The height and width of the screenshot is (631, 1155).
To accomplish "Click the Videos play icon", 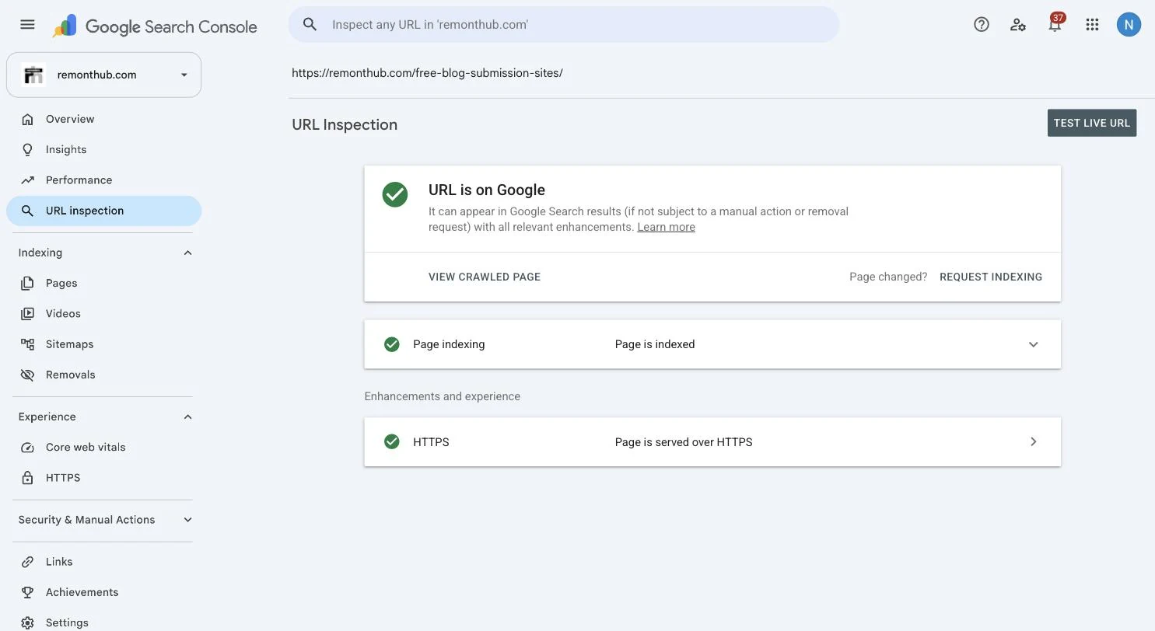I will point(28,313).
